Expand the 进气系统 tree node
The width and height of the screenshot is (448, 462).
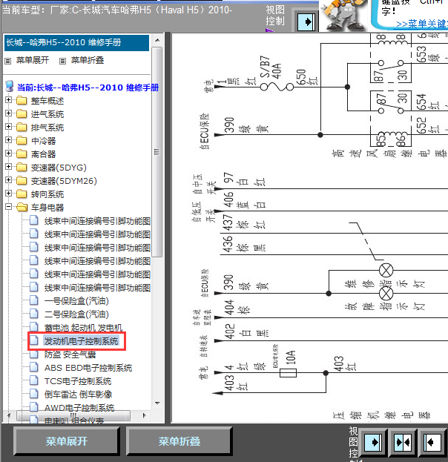(9, 113)
